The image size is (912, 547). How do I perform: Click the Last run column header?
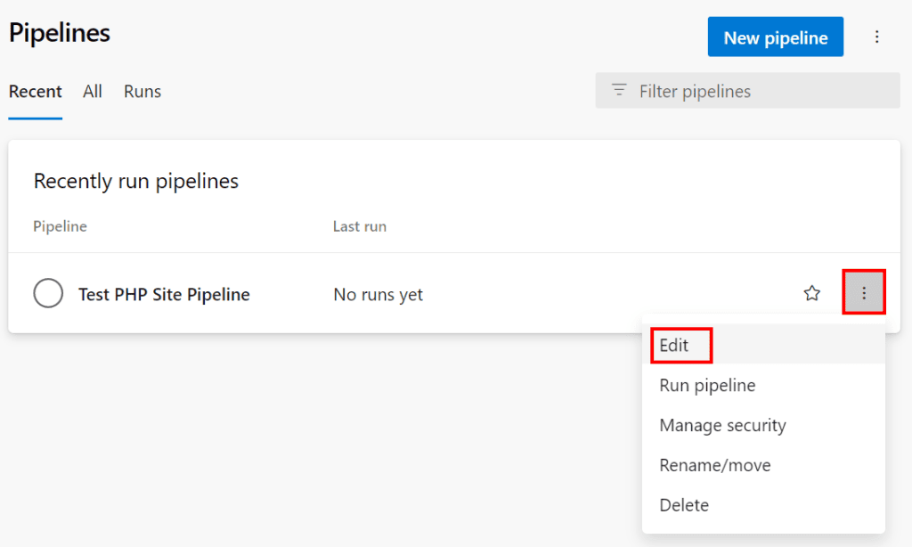pyautogui.click(x=360, y=226)
